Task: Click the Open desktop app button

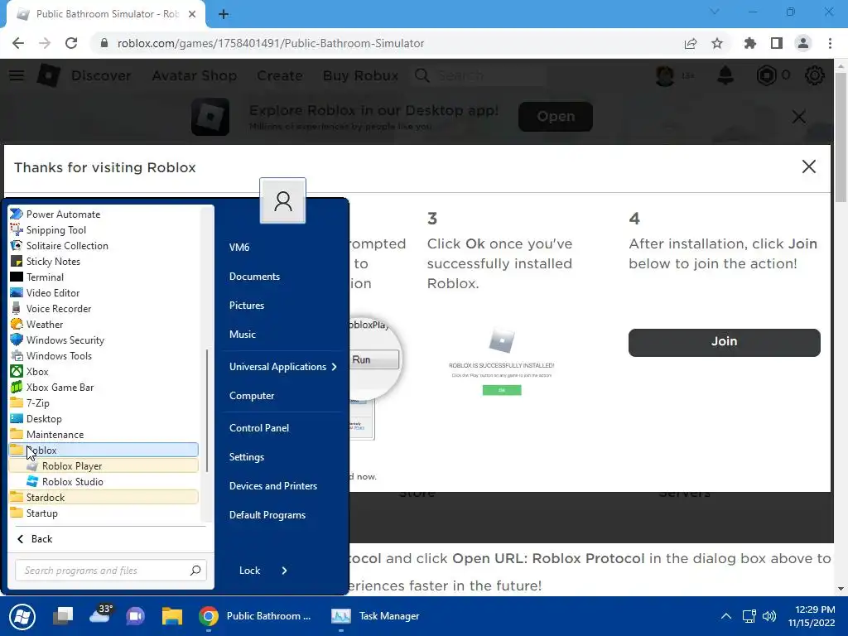Action: point(556,116)
